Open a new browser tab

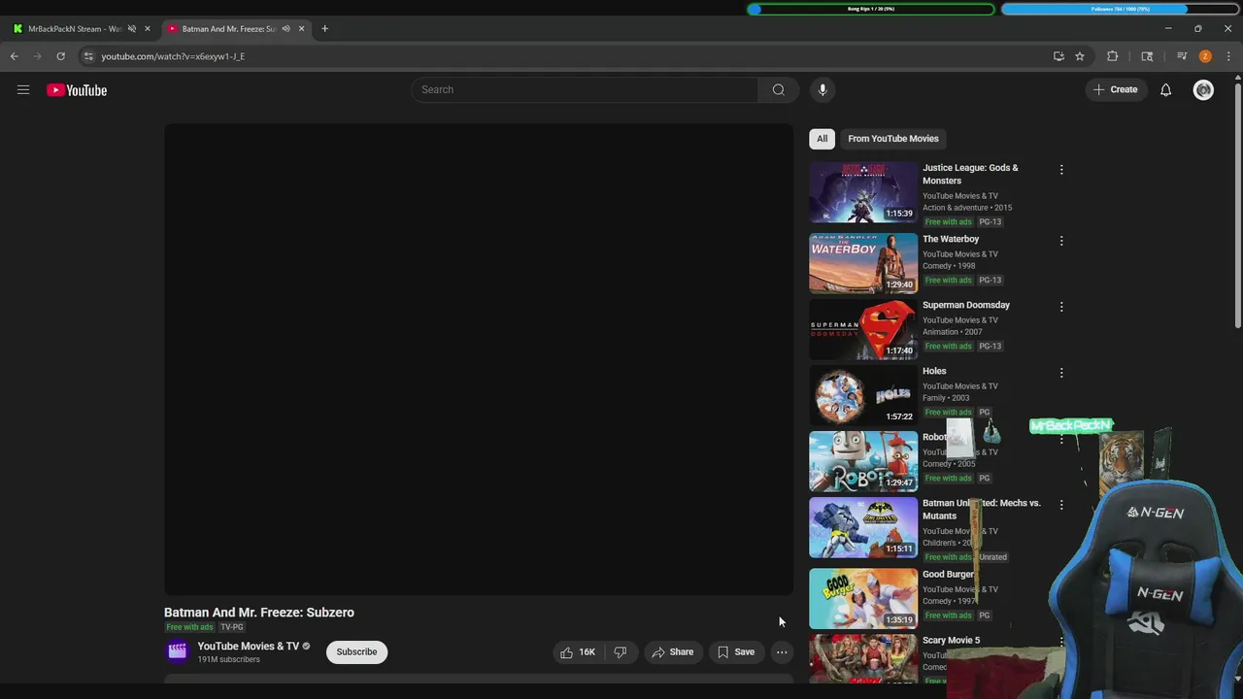pos(324,29)
